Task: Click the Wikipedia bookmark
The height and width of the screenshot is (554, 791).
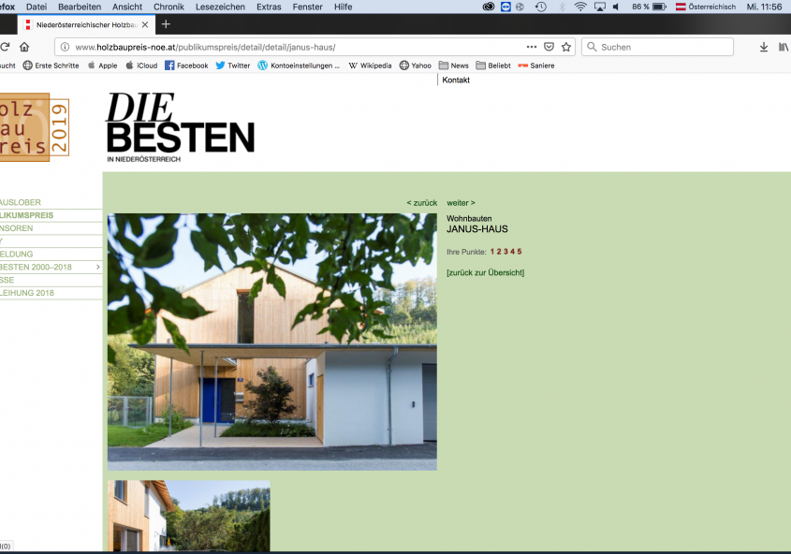Action: tap(370, 66)
